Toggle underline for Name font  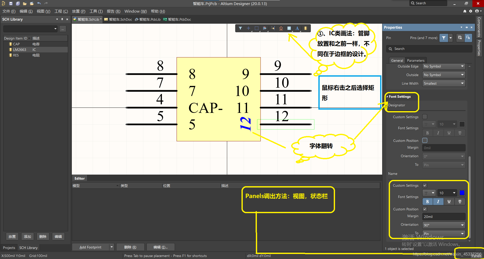(x=449, y=202)
